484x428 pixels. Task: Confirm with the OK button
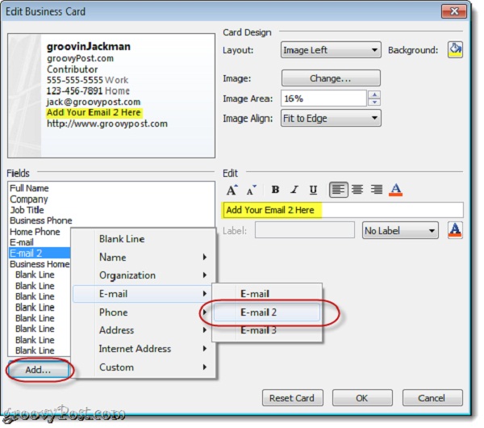pyautogui.click(x=362, y=397)
